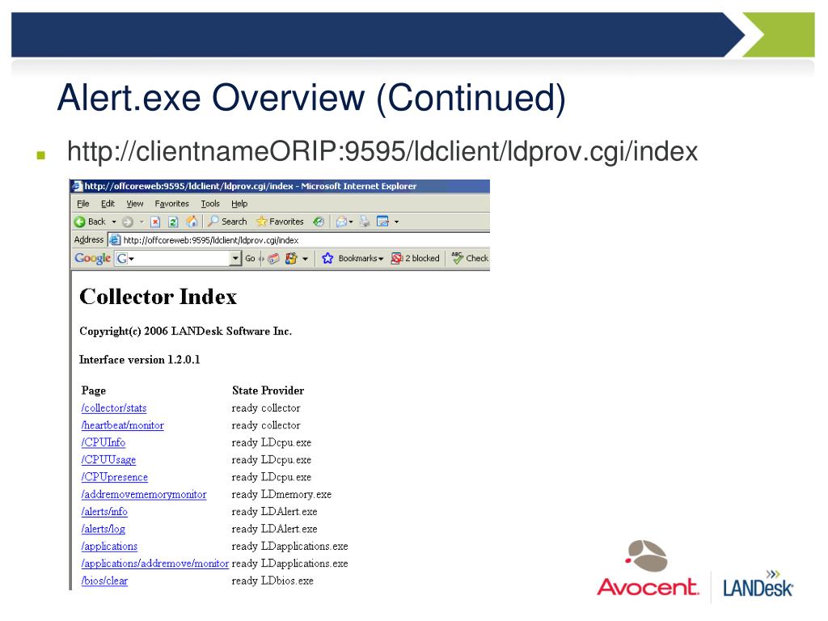Click the Google news tag icon
The height and width of the screenshot is (621, 828).
[x=273, y=258]
